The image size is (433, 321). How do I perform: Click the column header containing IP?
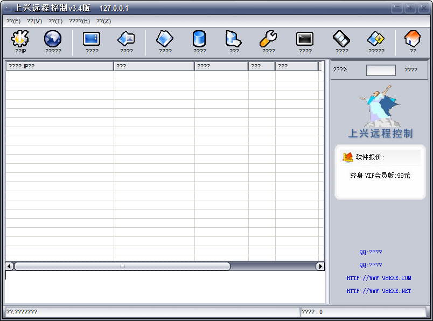59,66
